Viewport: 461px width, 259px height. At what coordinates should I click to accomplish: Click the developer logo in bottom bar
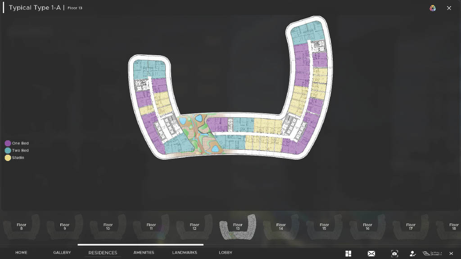432,254
